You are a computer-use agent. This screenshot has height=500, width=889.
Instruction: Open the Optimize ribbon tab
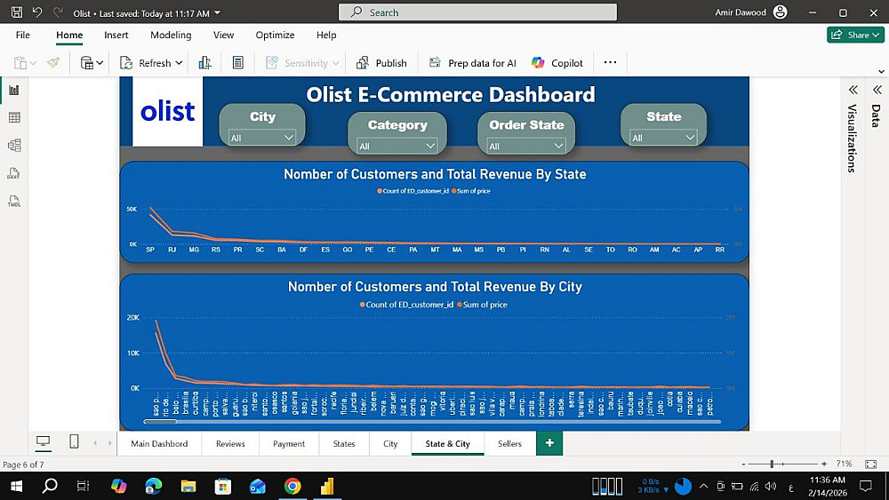coord(275,35)
